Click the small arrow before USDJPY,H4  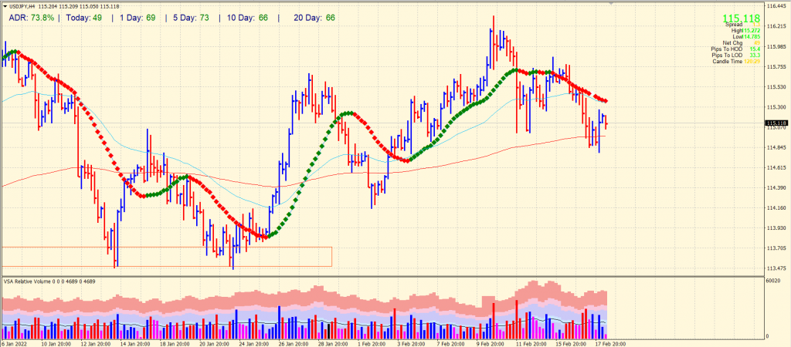tap(4, 5)
